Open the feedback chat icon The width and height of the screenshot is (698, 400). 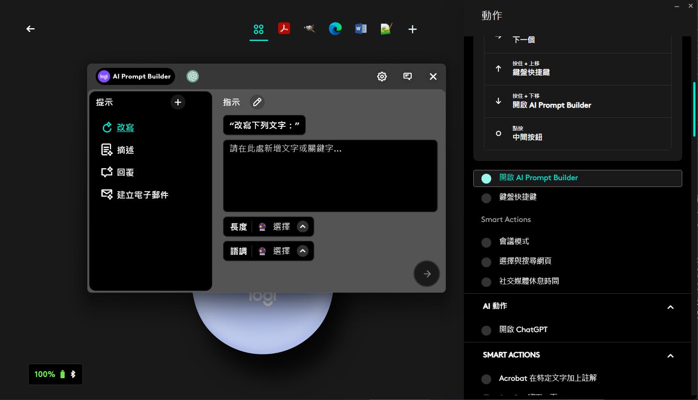[408, 76]
